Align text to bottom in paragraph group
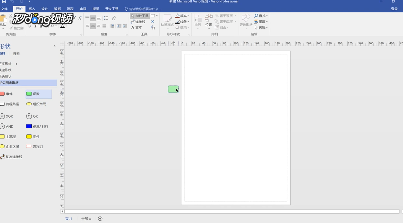403x223 pixels. (x=99, y=18)
